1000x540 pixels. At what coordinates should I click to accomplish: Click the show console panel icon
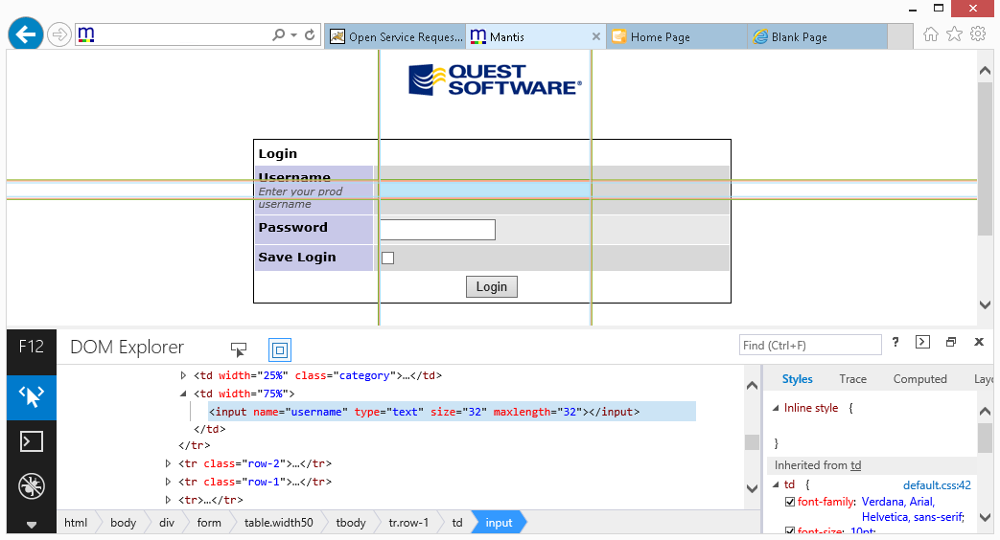[x=922, y=342]
